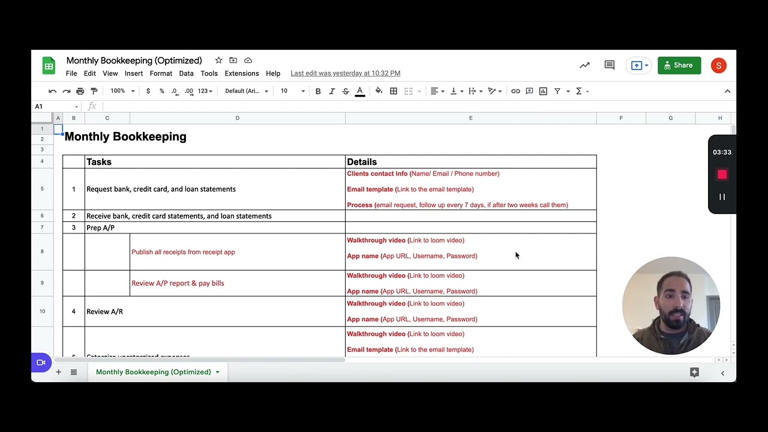
Task: Open the font family dropdown
Action: click(247, 91)
